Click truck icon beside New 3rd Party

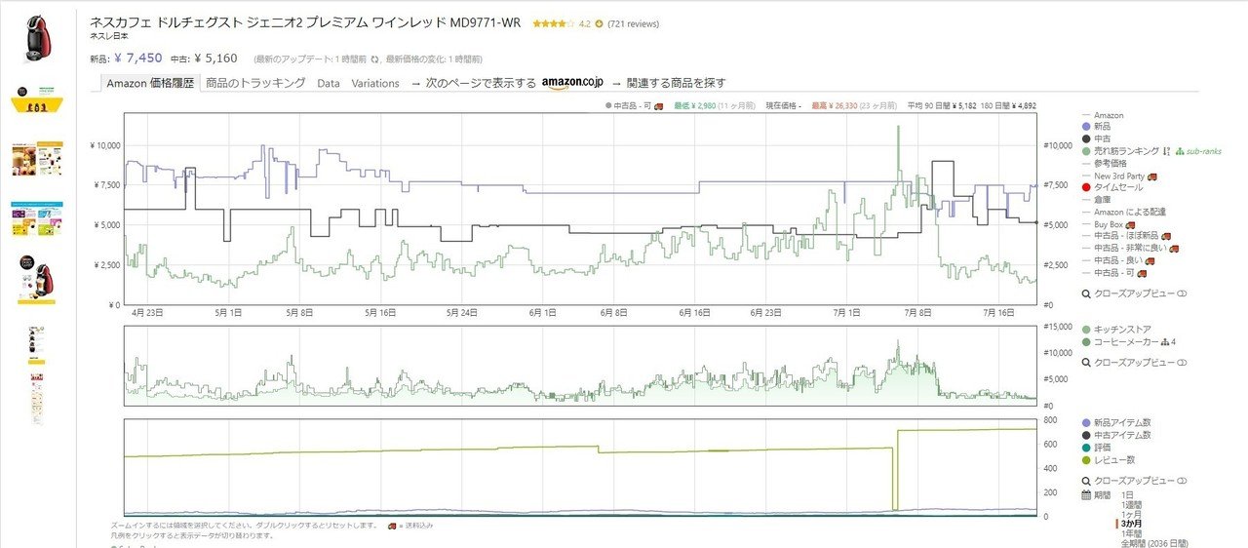tap(1152, 176)
